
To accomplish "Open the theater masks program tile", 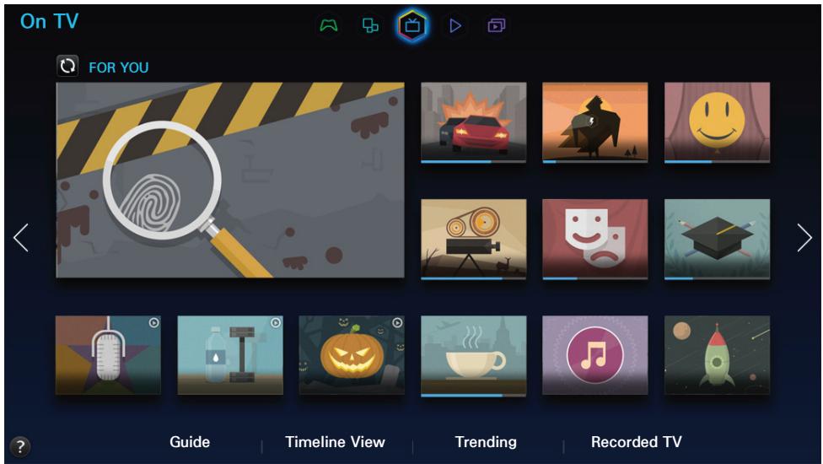I will [x=594, y=238].
